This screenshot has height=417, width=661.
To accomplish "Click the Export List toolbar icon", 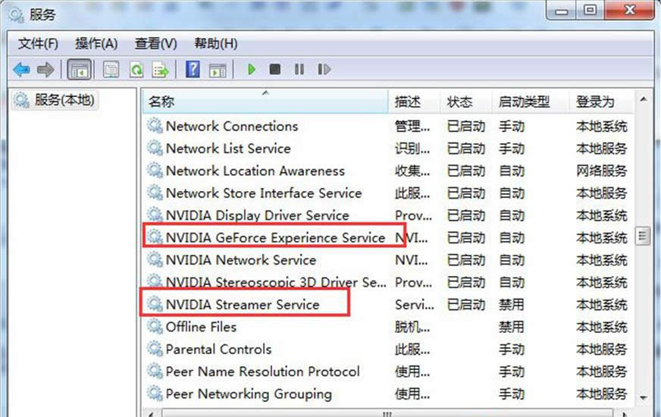I will (x=161, y=70).
